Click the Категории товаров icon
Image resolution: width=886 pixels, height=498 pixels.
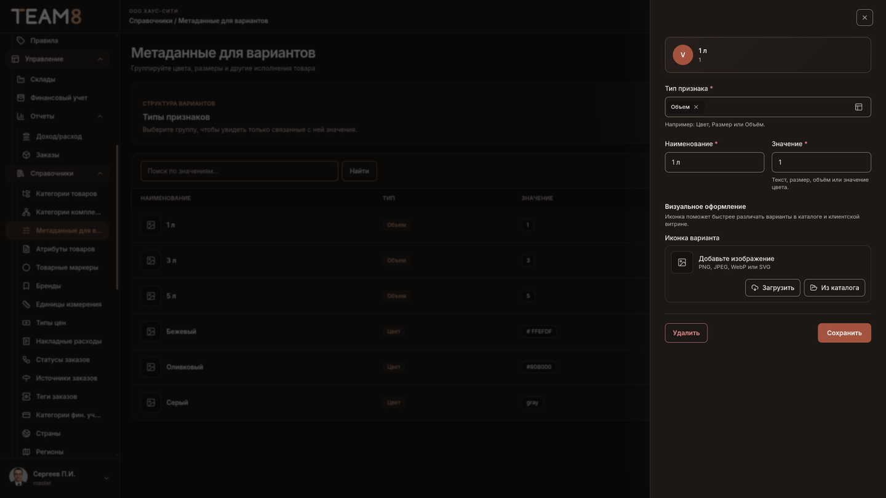coord(26,194)
